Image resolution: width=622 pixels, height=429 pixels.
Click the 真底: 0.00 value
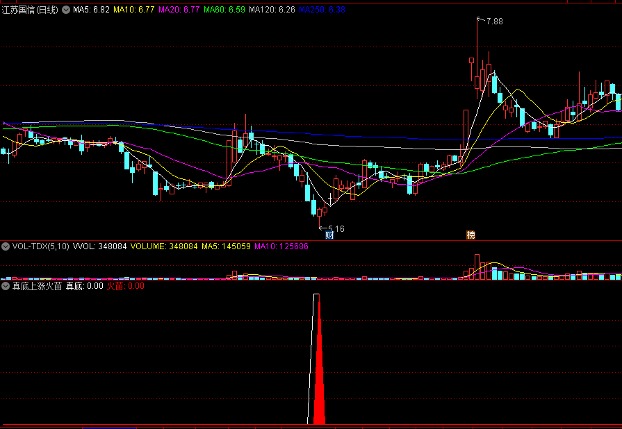pyautogui.click(x=85, y=286)
